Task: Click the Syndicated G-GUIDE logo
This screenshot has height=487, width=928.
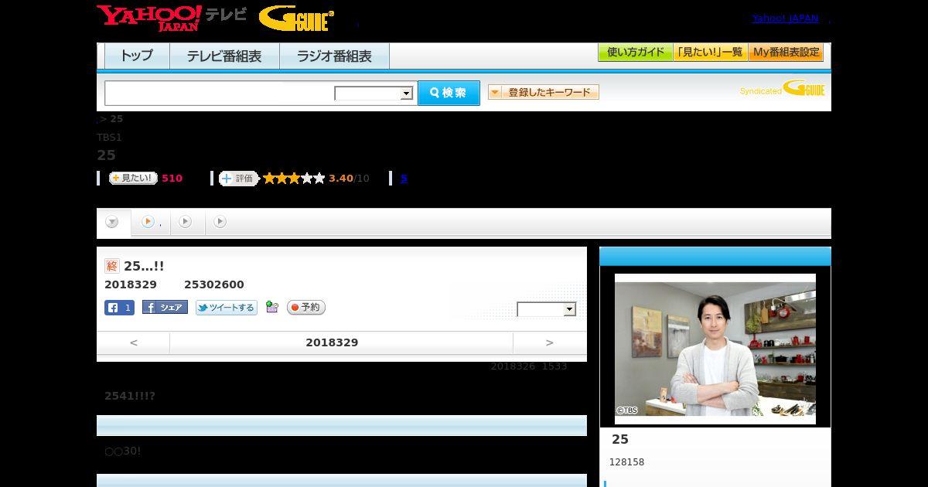Action: point(783,88)
